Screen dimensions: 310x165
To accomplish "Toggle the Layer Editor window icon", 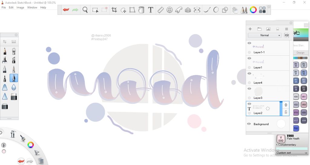I will (x=235, y=10).
